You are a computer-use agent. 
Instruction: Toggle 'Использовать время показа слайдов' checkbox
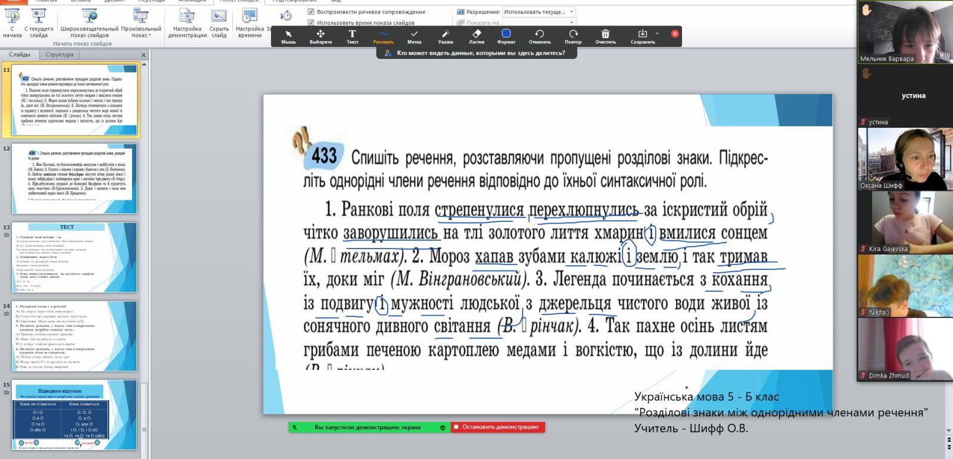pyautogui.click(x=311, y=23)
